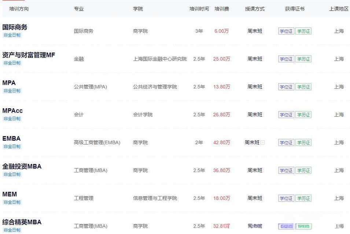Sort by the 培训费 column header
Screen dimensions: 350x234
221,9
